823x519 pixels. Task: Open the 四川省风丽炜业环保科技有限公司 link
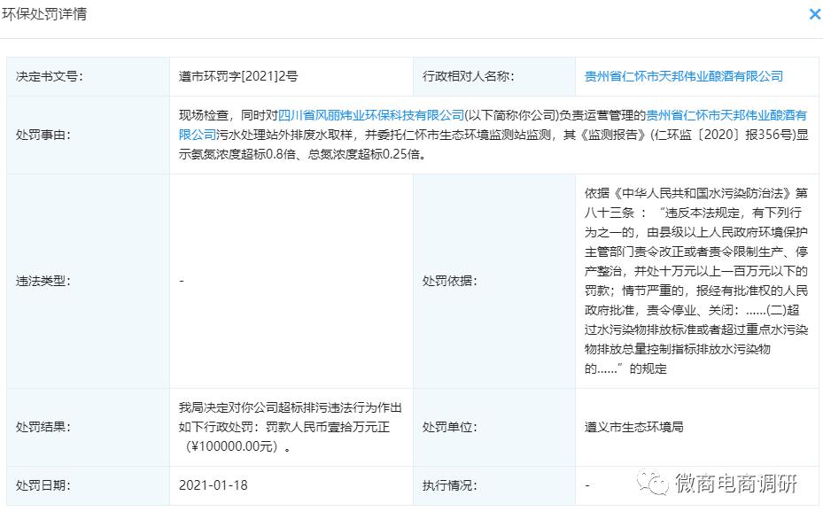coord(371,115)
